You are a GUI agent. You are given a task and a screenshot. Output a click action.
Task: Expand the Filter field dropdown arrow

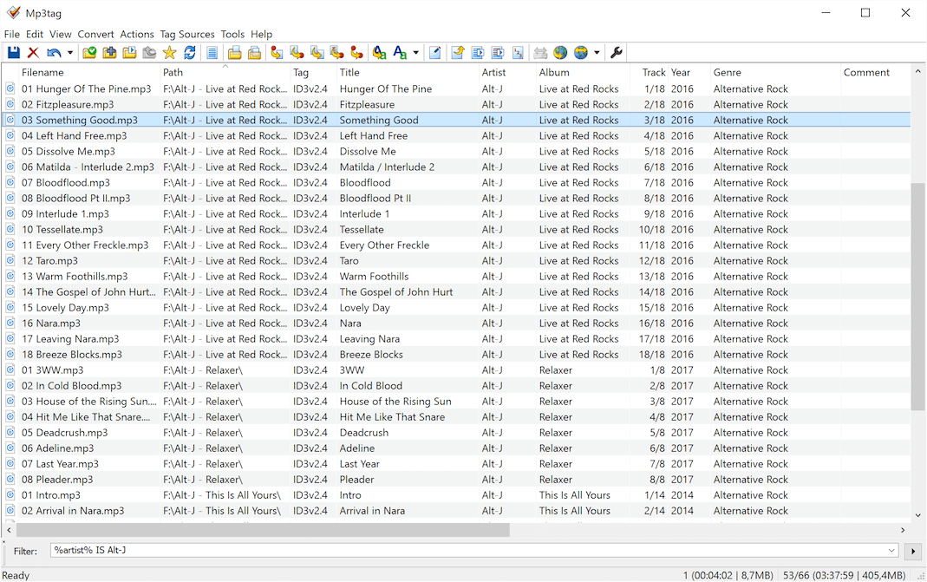point(892,551)
